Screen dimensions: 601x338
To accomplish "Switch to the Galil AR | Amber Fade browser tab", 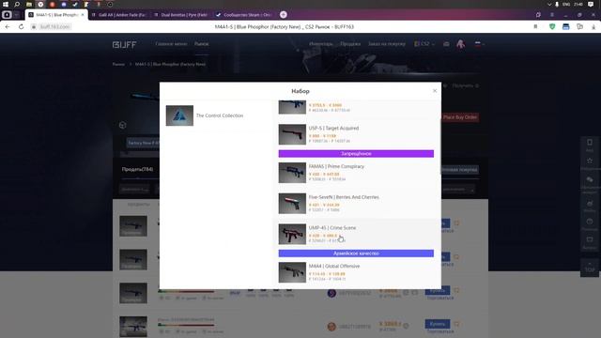I will point(119,15).
